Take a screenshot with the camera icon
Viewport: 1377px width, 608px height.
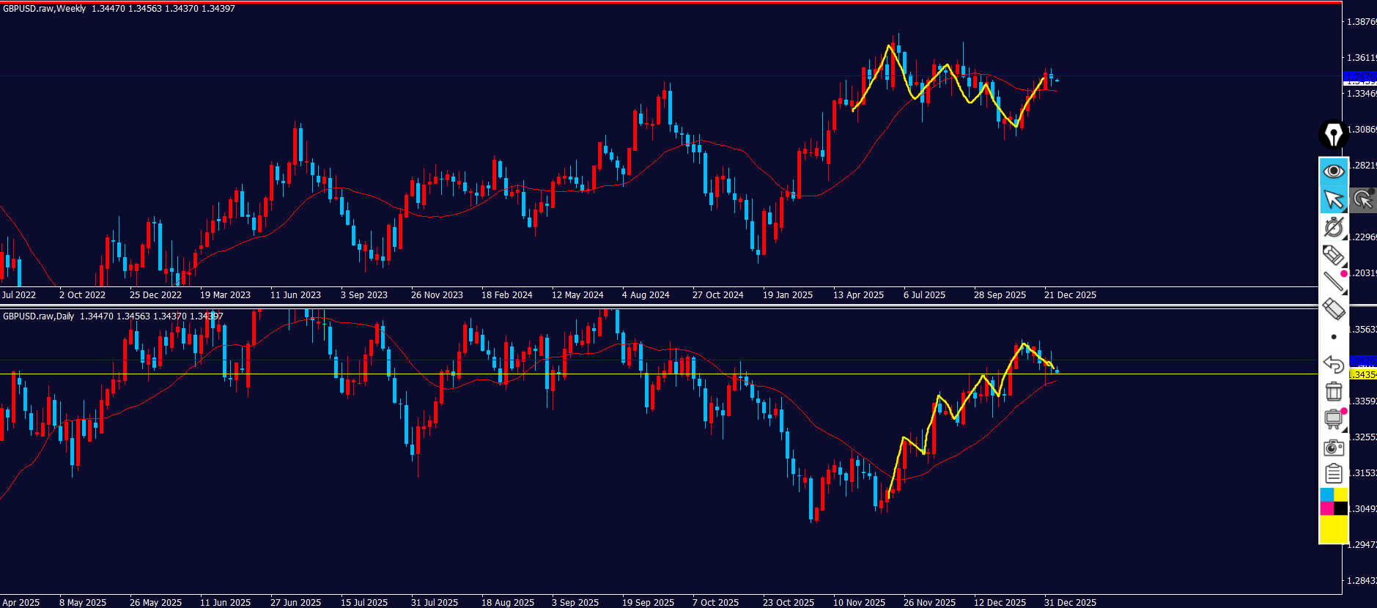point(1333,447)
